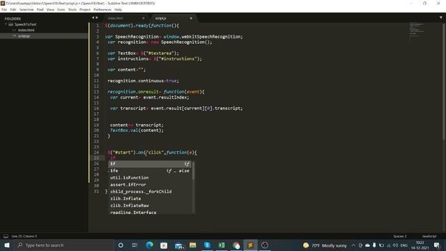
Task: Place cursor on recognition.continuous line
Action: (143, 81)
